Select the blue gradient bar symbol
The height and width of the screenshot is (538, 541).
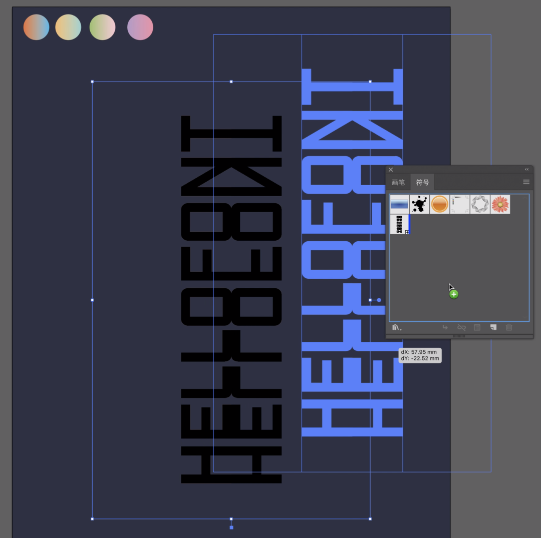pos(399,204)
